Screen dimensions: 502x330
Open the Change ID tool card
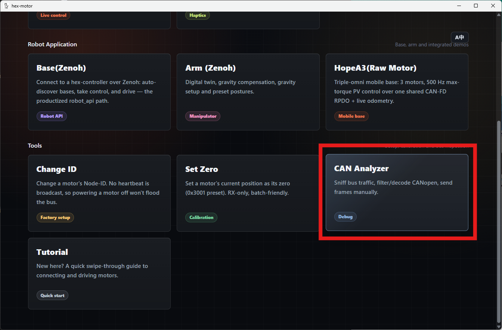coord(99,193)
